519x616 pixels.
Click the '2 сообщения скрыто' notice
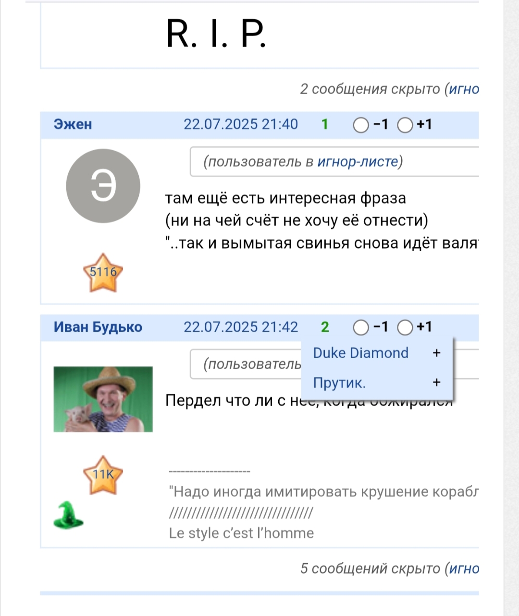tap(370, 89)
